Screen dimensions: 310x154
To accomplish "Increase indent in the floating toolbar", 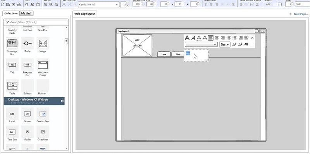I will point(240,38).
